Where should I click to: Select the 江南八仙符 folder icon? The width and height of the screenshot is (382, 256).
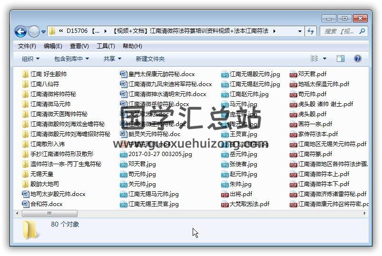point(25,84)
